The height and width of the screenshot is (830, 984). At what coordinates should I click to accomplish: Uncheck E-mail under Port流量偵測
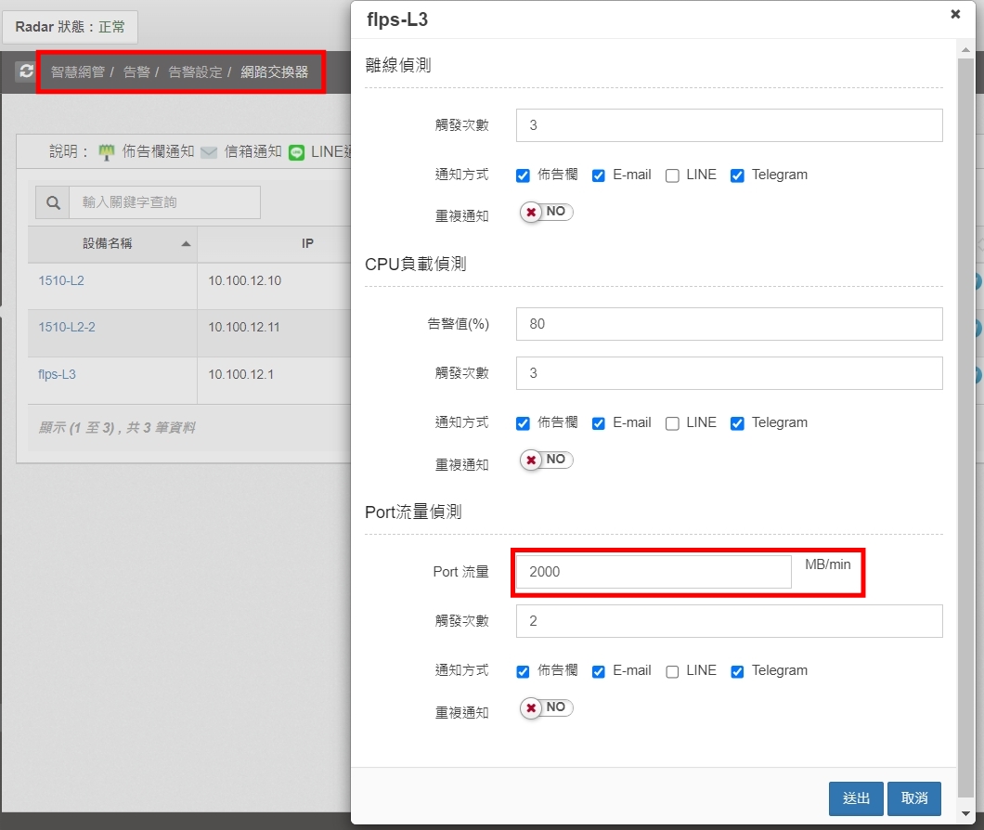[x=599, y=671]
